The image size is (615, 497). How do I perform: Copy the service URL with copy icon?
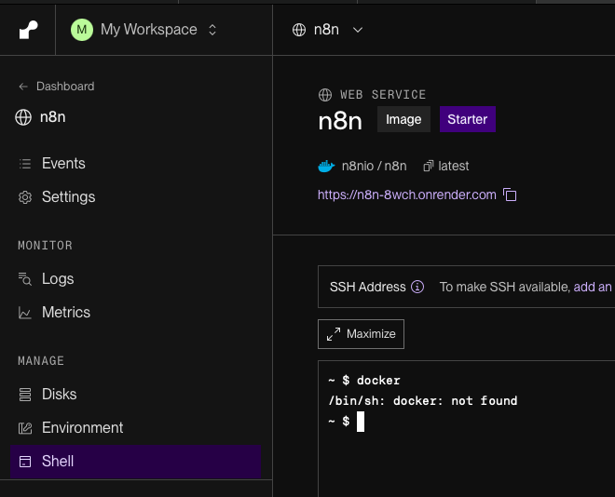click(510, 195)
